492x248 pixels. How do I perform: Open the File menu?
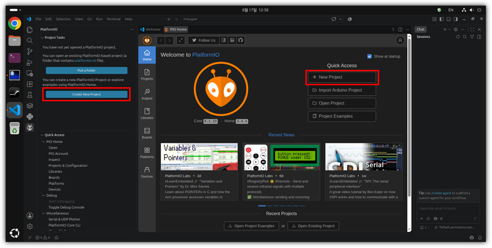pyautogui.click(x=38, y=19)
